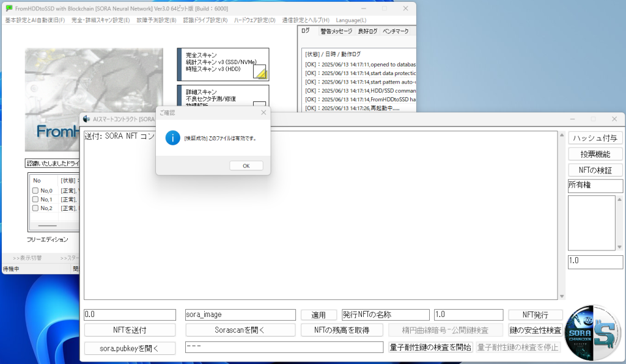Viewport: 626px width, 364px height.
Task: Select the log row 'start data protectic'
Action: [360, 73]
